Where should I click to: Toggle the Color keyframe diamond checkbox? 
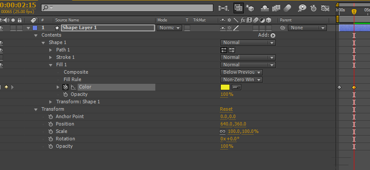tap(6, 87)
